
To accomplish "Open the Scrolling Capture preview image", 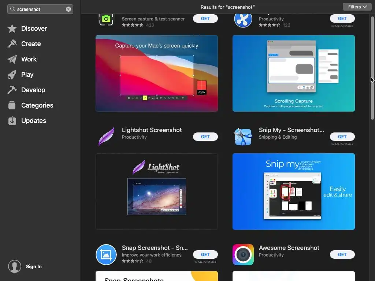I will click(294, 73).
